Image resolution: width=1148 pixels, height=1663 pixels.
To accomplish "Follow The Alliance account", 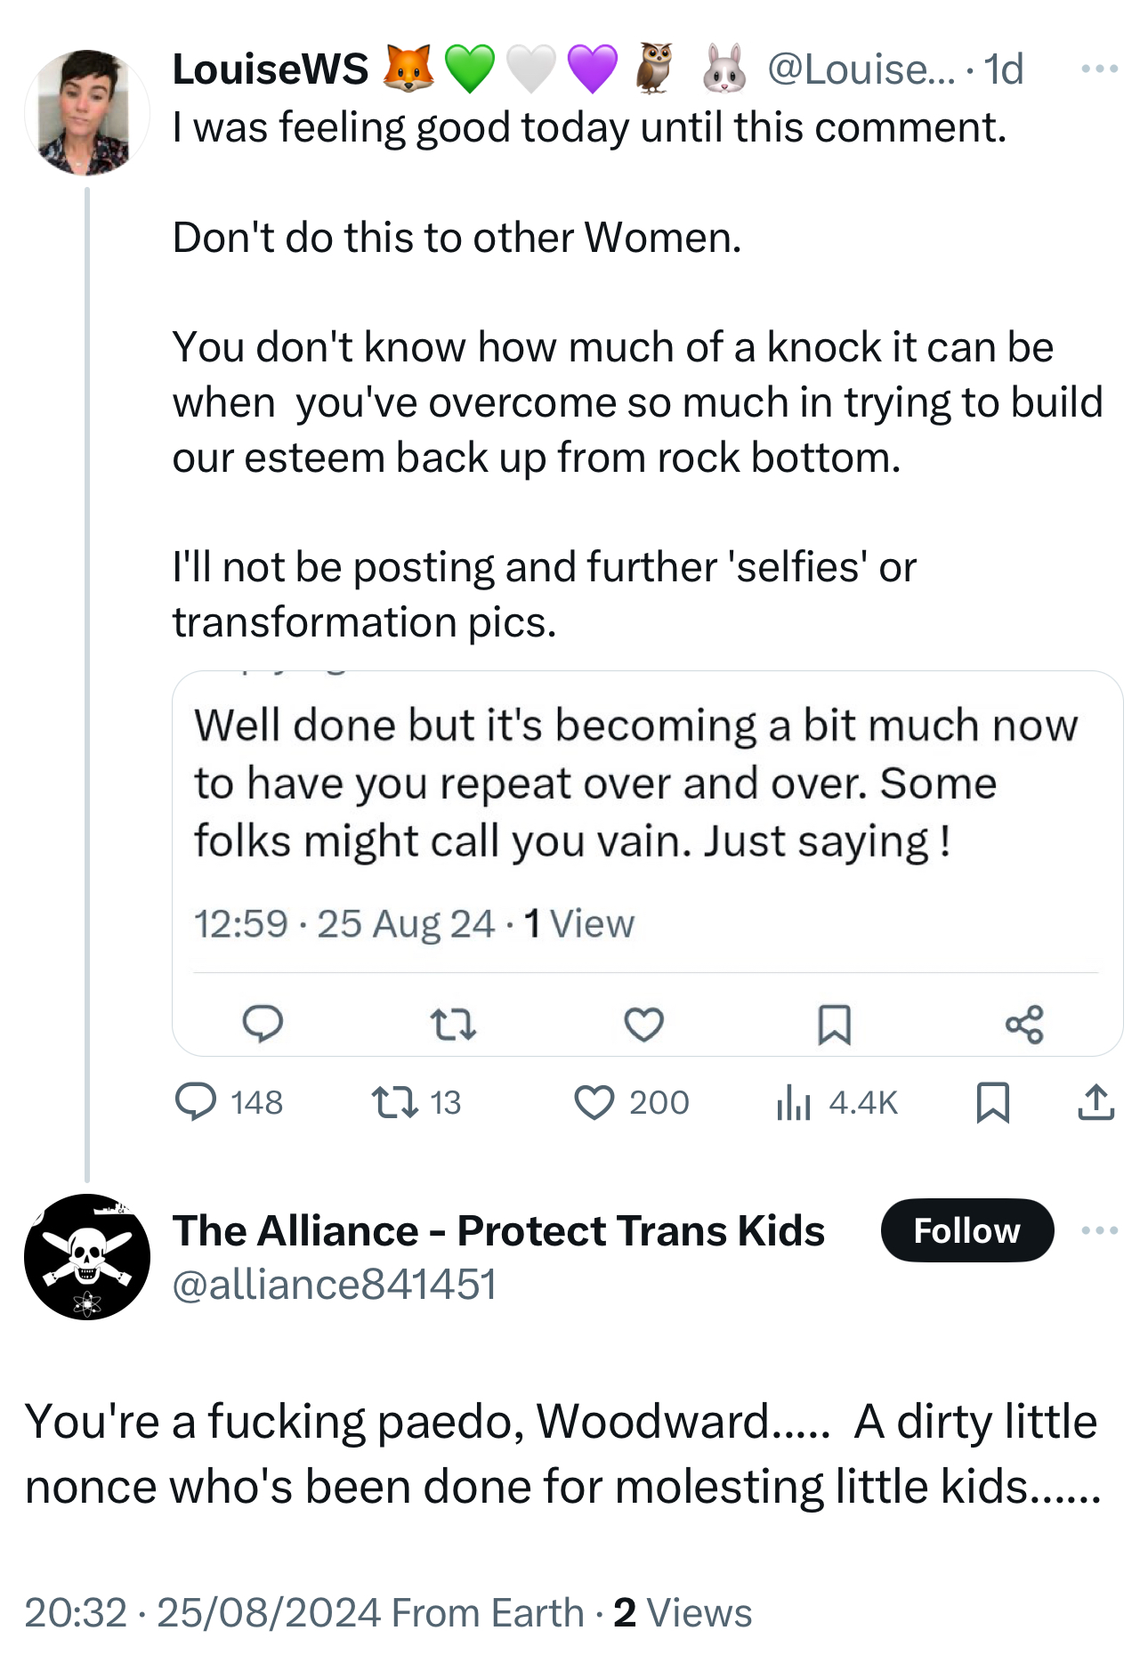I will pyautogui.click(x=966, y=1230).
